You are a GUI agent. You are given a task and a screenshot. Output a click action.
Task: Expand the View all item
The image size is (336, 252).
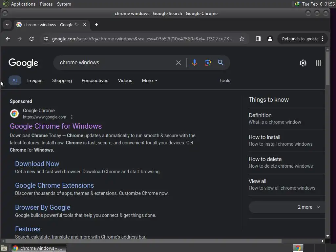point(287,185)
